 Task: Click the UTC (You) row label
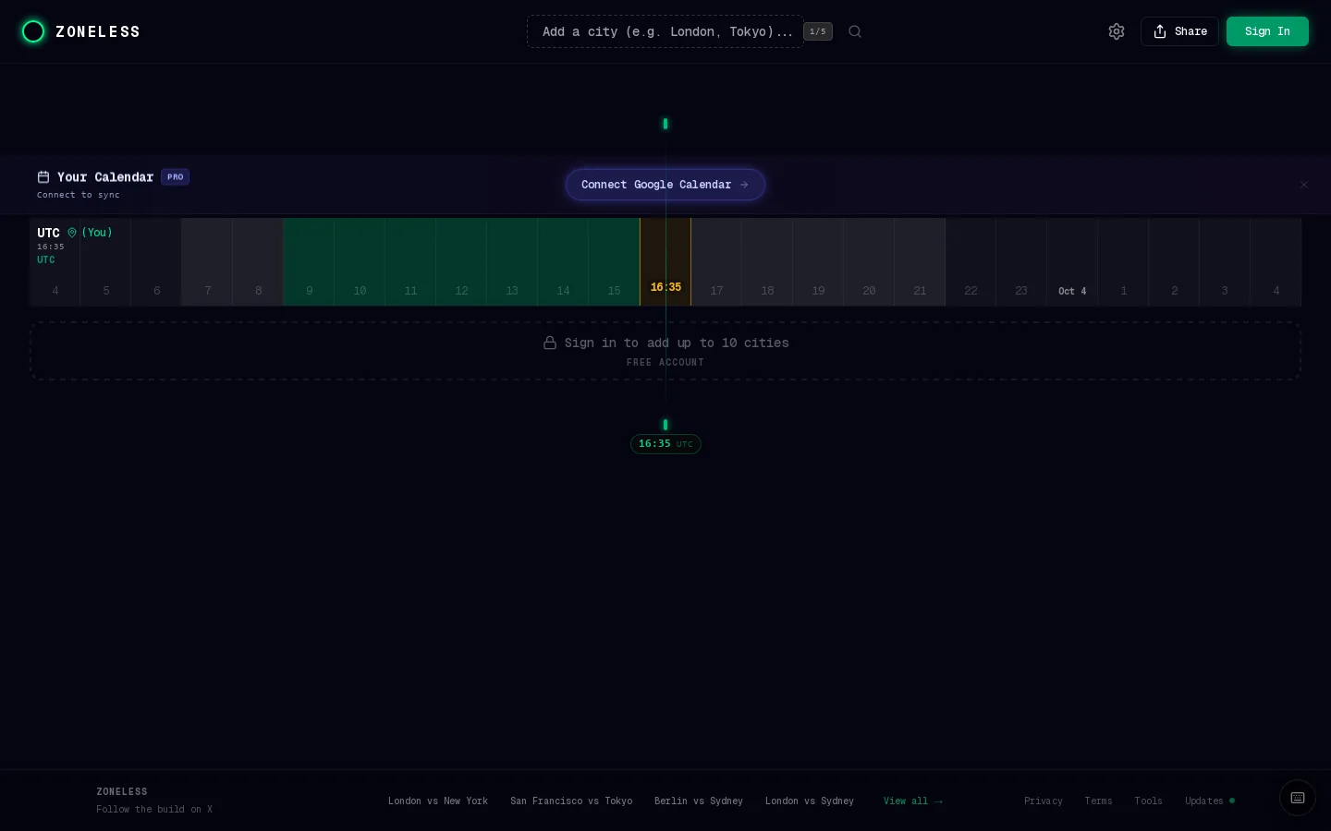[x=75, y=233]
